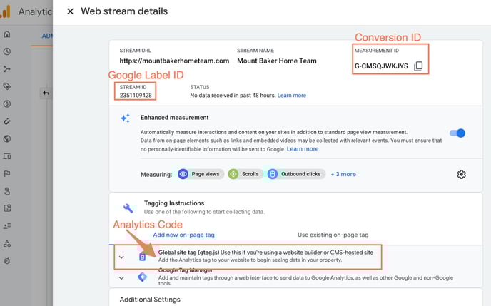Click the Home icon in left sidebar
The width and height of the screenshot is (491, 306).
coord(6,34)
